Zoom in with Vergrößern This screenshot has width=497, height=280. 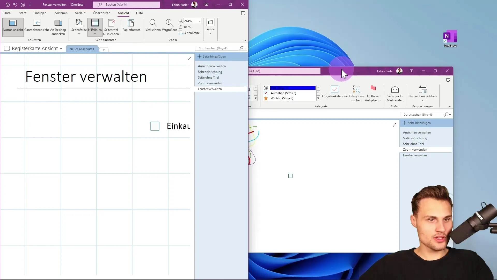169,26
